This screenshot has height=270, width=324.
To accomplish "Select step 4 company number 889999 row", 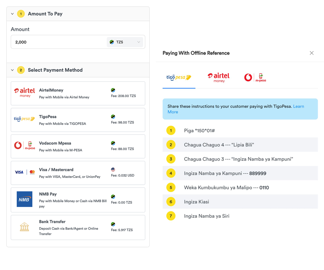I will point(240,173).
